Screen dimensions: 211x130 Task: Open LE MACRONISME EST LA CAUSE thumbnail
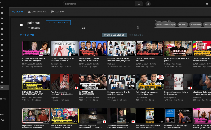[36, 48]
